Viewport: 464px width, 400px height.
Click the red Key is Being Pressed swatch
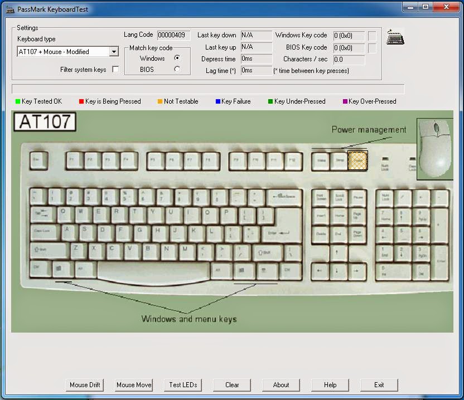(81, 101)
